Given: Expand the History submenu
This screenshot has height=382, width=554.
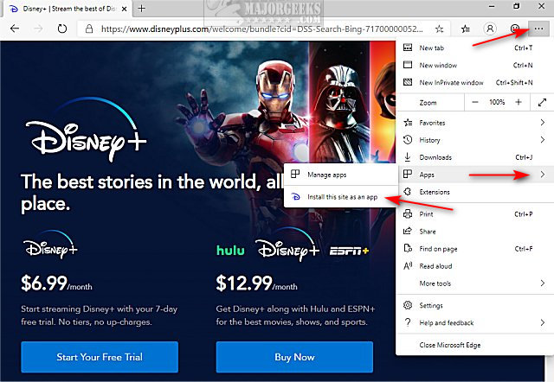Looking at the screenshot, I should click(475, 140).
